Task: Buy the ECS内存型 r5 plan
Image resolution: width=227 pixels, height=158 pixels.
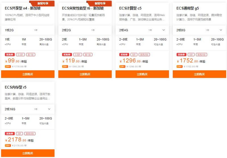Action: [28, 153]
